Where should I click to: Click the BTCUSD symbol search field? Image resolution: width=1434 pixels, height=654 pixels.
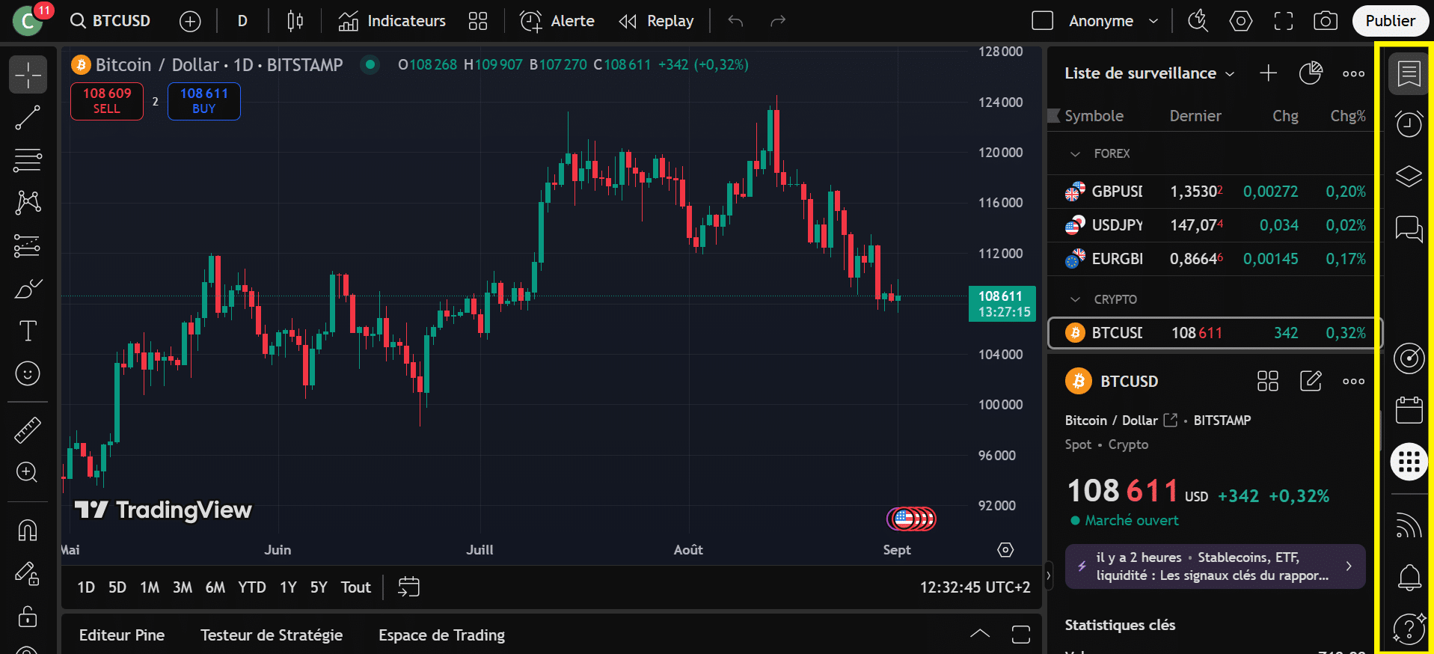pos(111,21)
